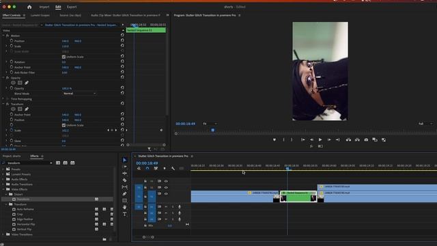Open Lumetri Scopes panel tab
Viewport: 437px width, 246px height.
pos(40,15)
